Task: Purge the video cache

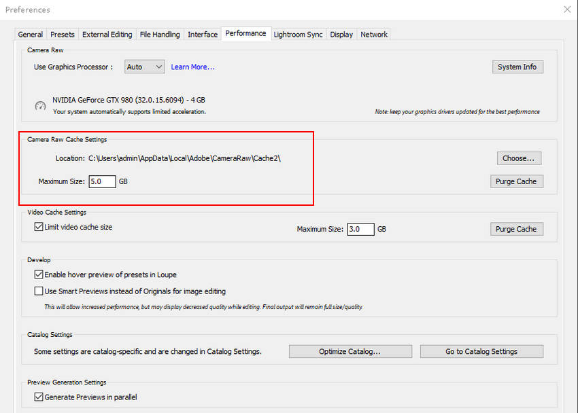Action: [x=516, y=229]
